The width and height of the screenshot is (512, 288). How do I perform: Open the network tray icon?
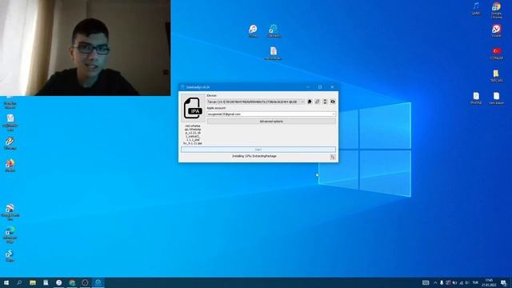click(461, 282)
